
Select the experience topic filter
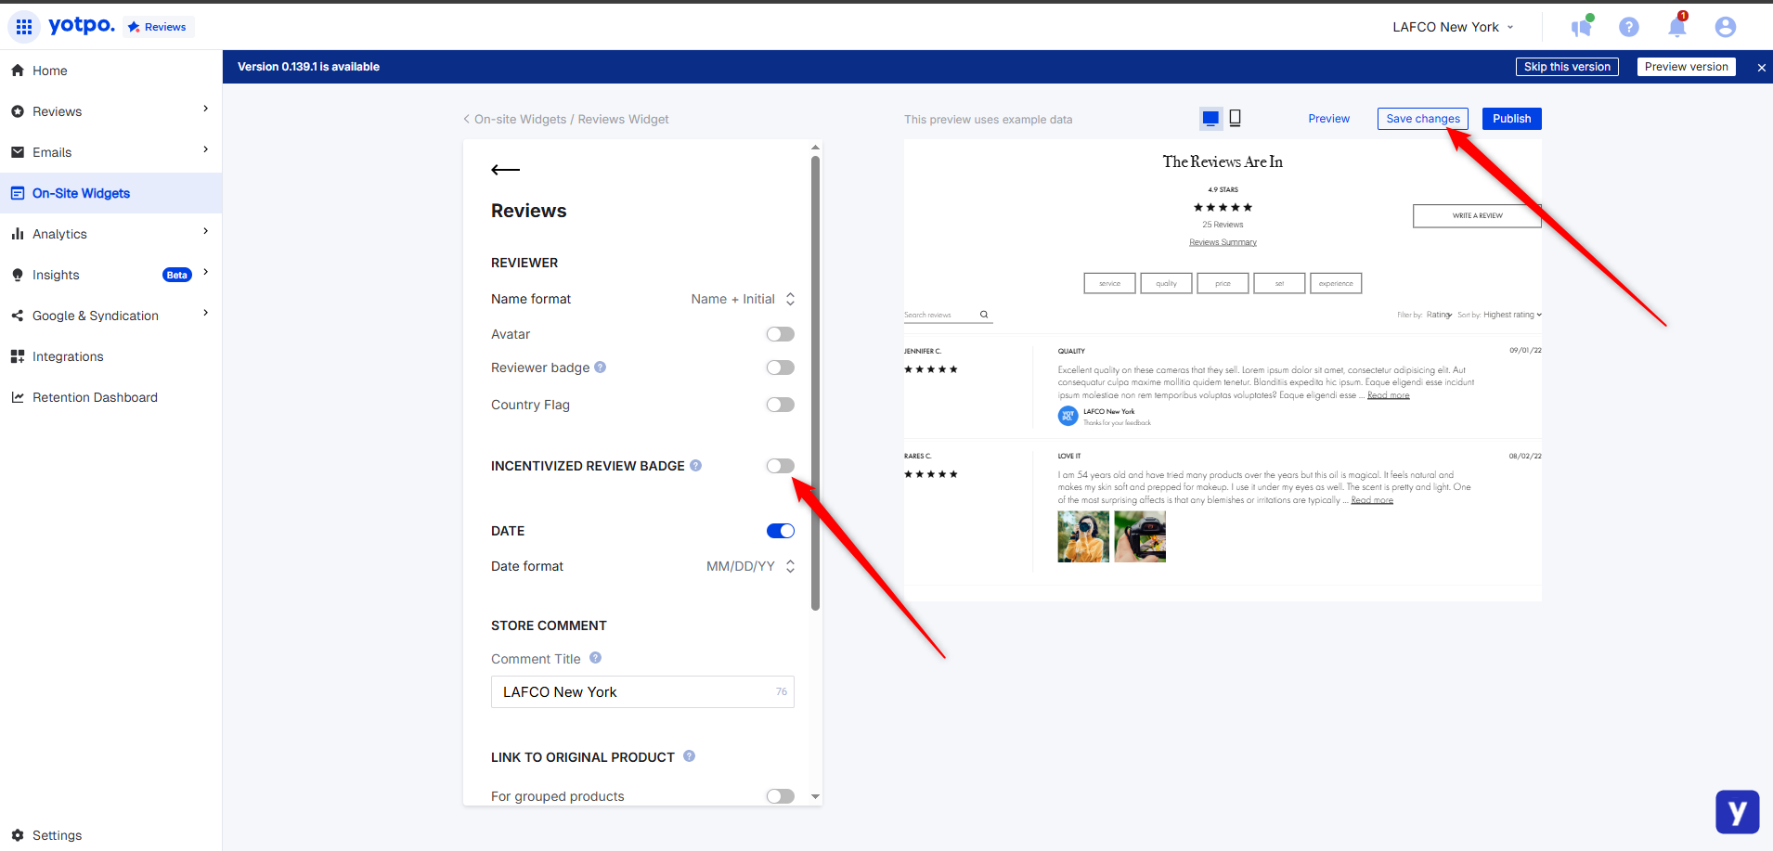[x=1336, y=283]
